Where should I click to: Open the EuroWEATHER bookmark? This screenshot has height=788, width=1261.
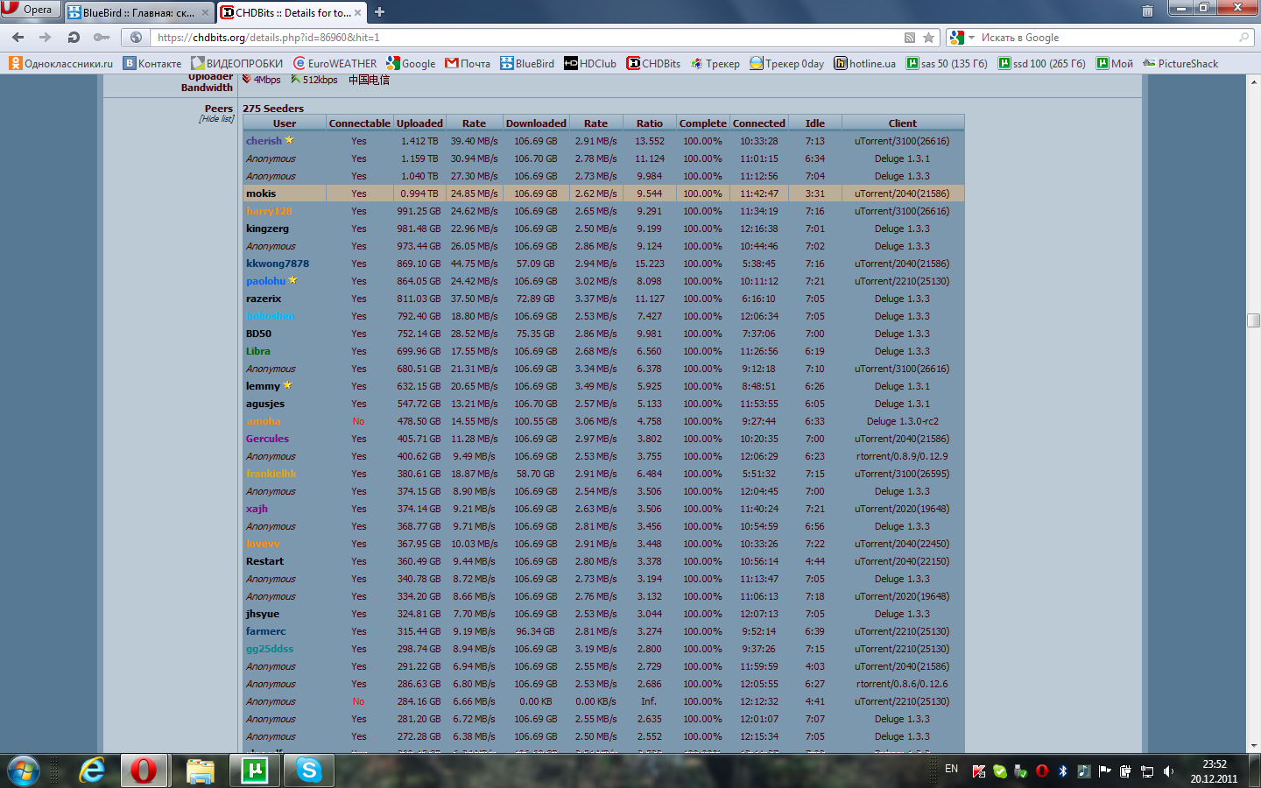[x=335, y=63]
